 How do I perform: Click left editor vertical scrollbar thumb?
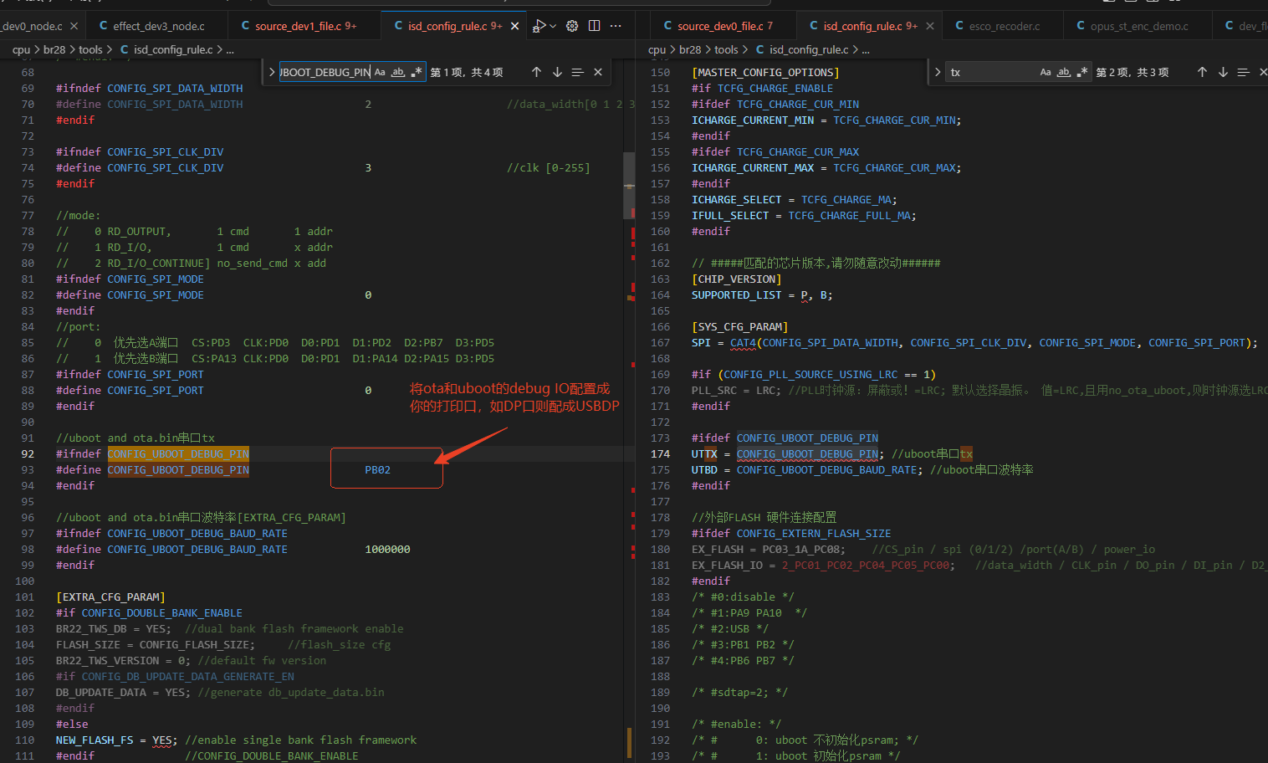tap(629, 186)
